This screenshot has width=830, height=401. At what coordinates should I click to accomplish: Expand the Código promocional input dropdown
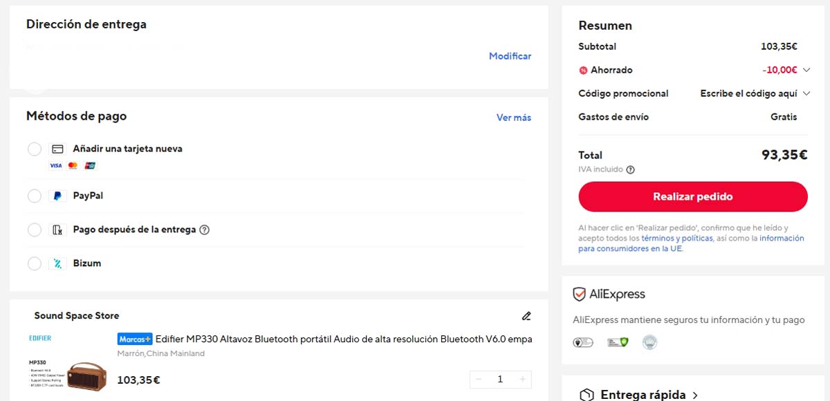806,93
